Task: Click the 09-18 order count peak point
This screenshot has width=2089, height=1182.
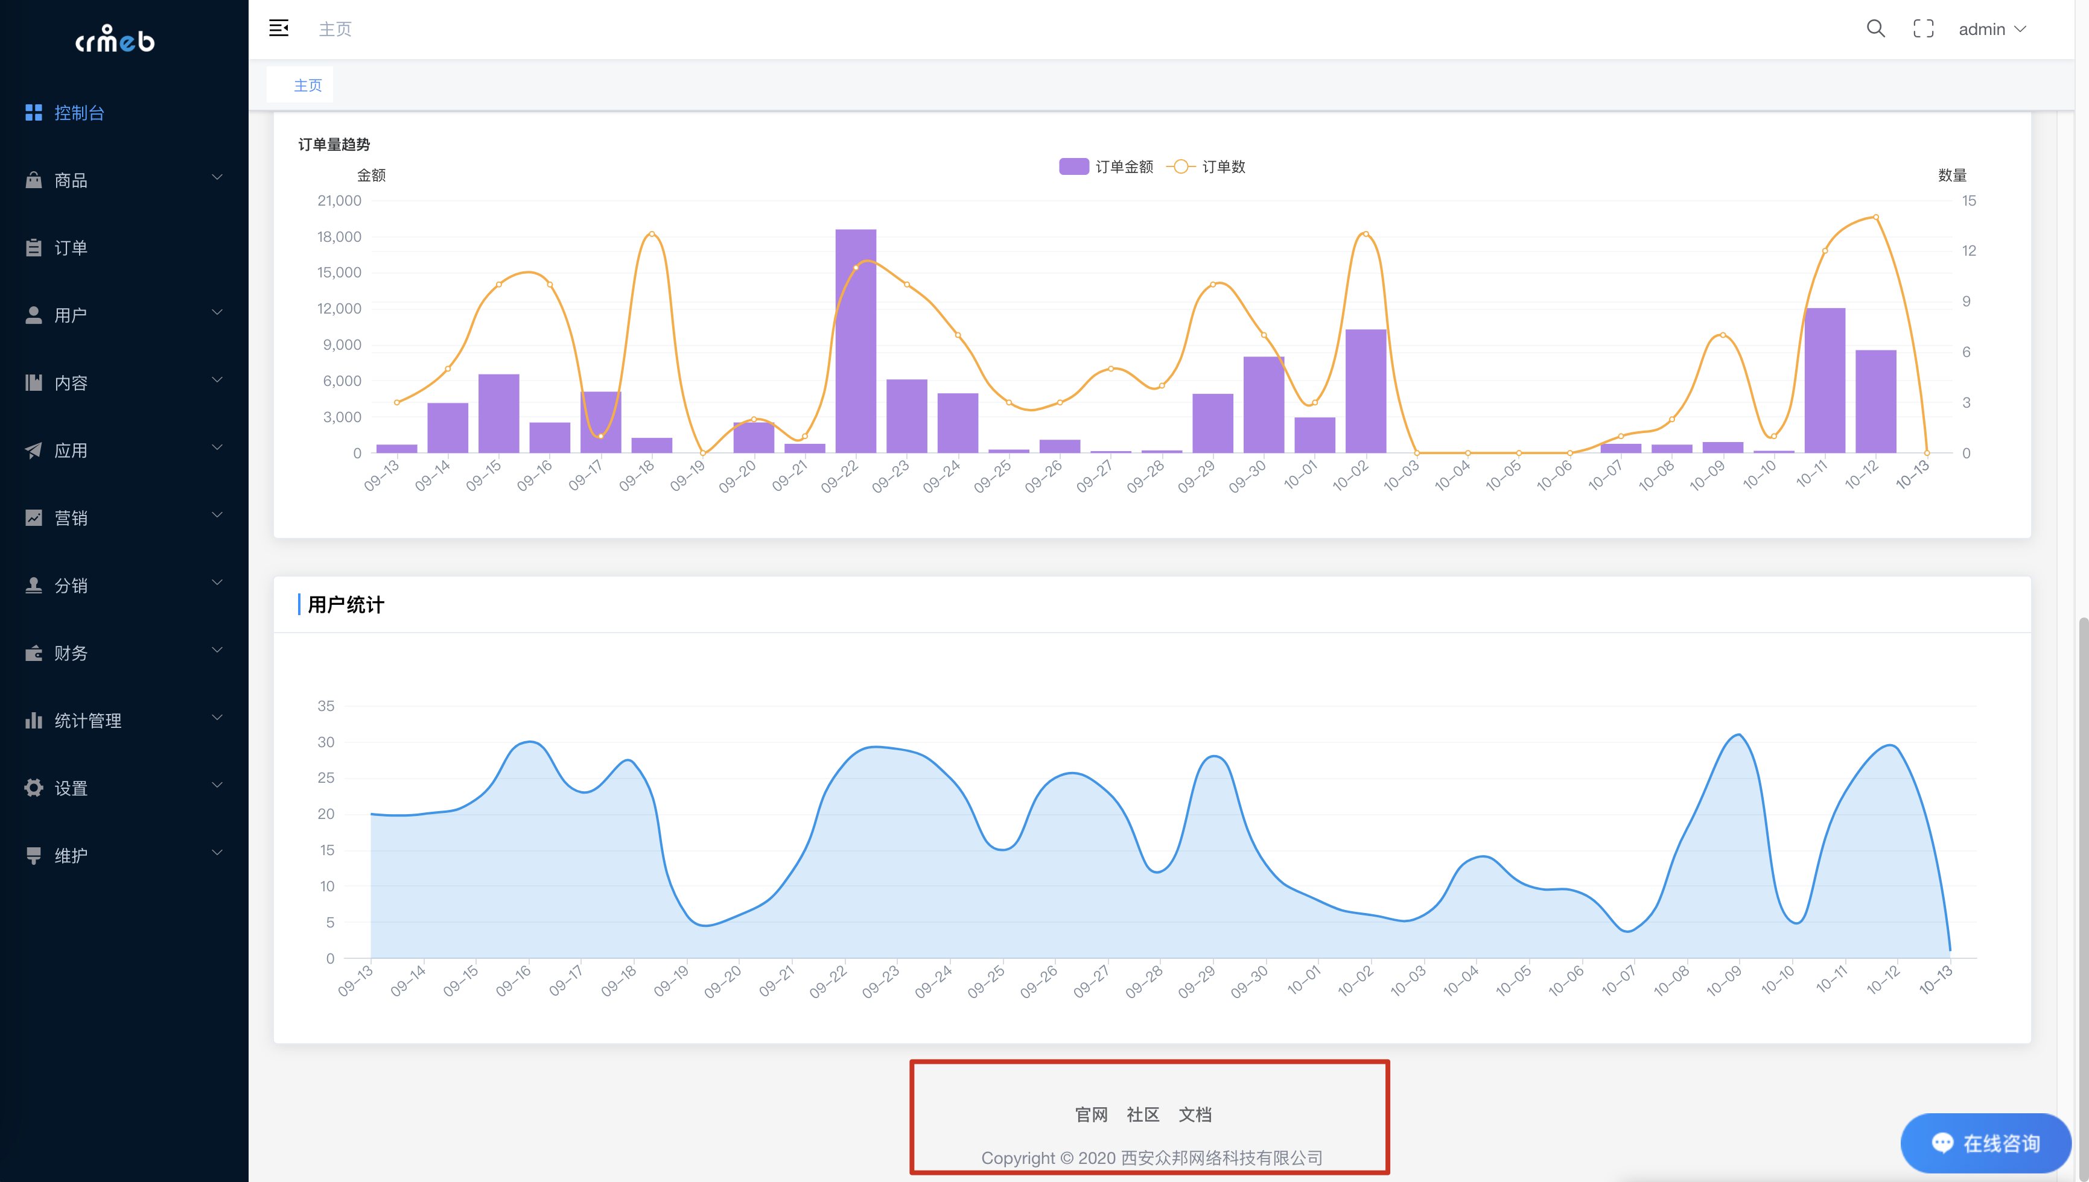Action: point(652,234)
